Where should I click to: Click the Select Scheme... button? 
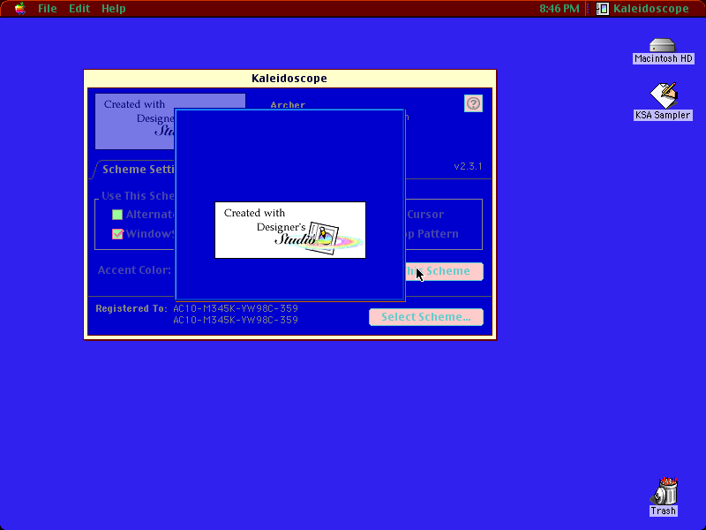(426, 317)
